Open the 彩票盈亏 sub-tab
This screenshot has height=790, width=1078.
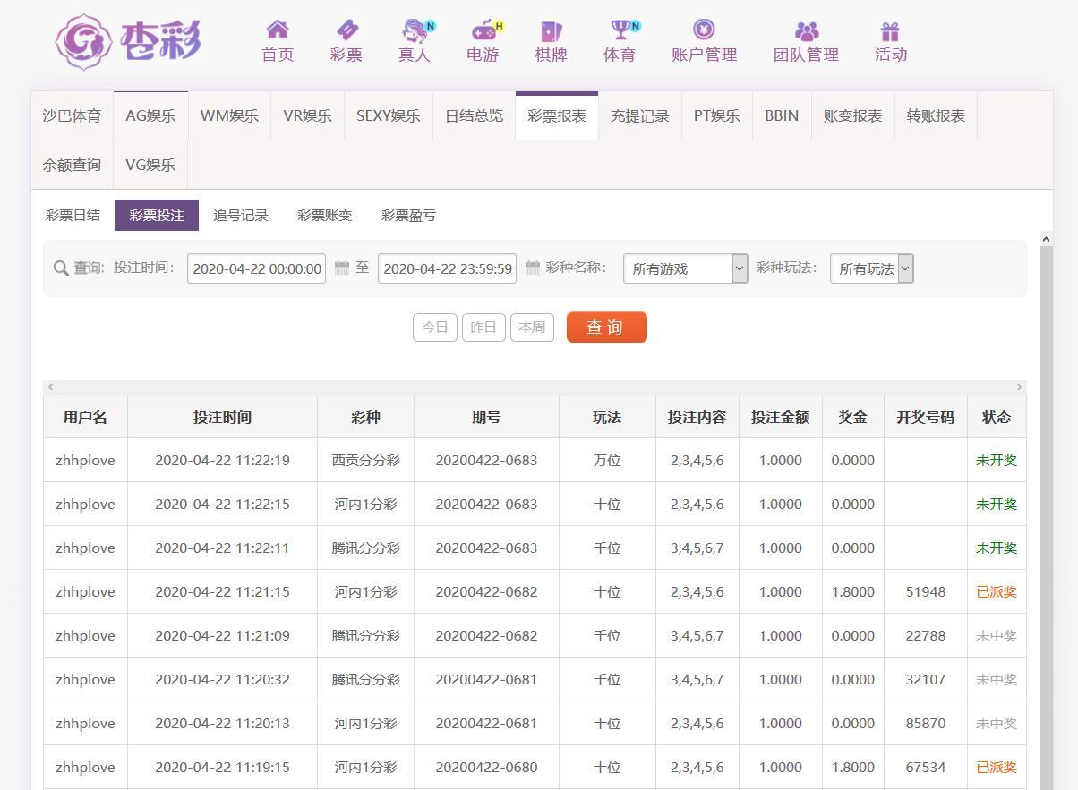pos(408,216)
